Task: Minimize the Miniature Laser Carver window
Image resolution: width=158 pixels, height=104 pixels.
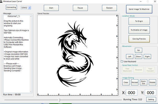Action: [x=141, y=2]
